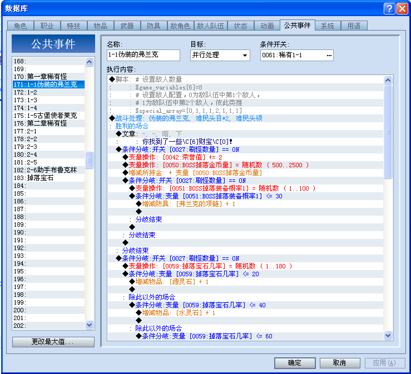
Task: Select the 胜利的场合 line
Action: click(x=246, y=126)
